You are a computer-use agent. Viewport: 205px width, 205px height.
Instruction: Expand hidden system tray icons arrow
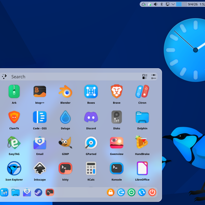tap(173, 4)
